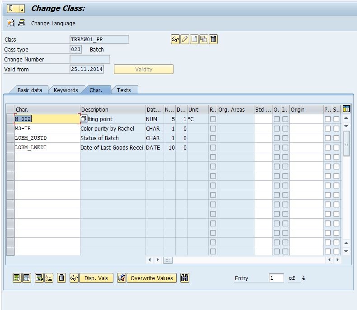The height and width of the screenshot is (310, 357).
Task: Click the Disp. Vals button
Action: 96,278
